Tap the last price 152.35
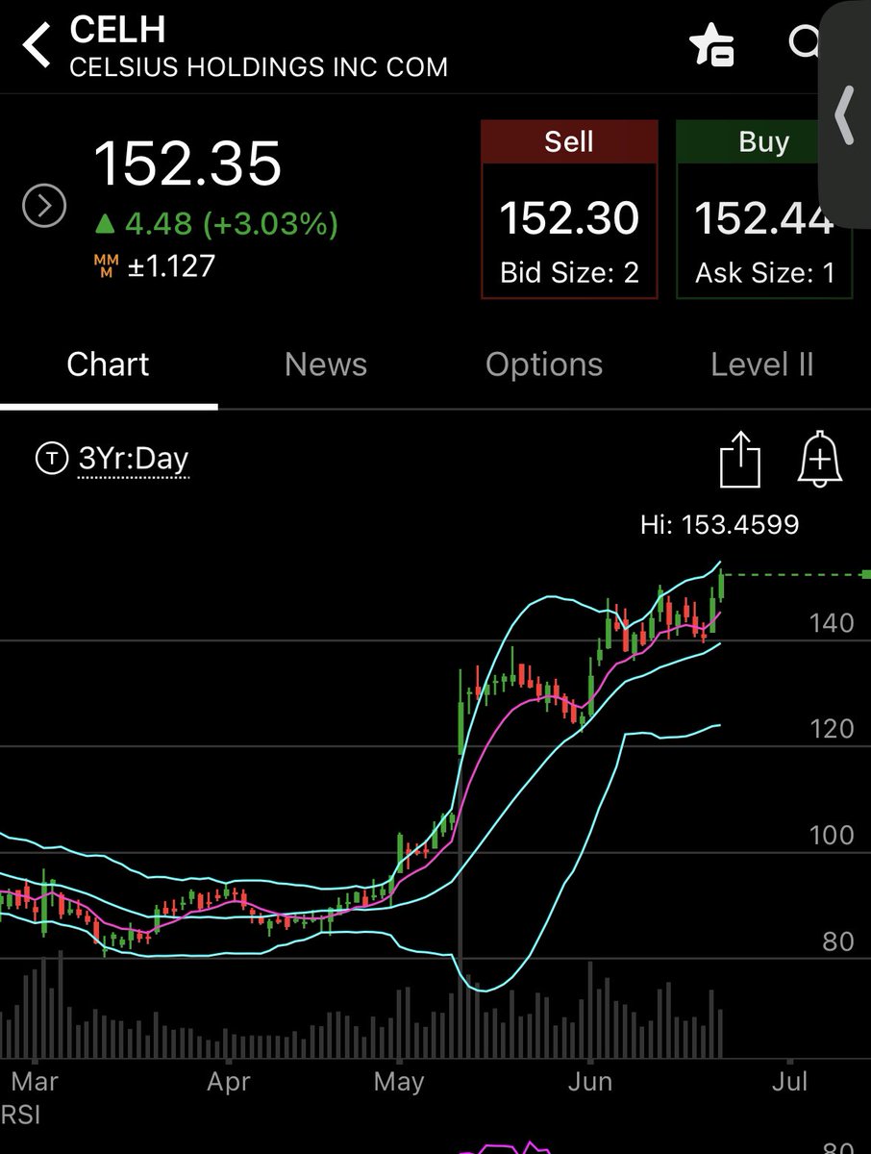The image size is (871, 1154). click(x=188, y=163)
